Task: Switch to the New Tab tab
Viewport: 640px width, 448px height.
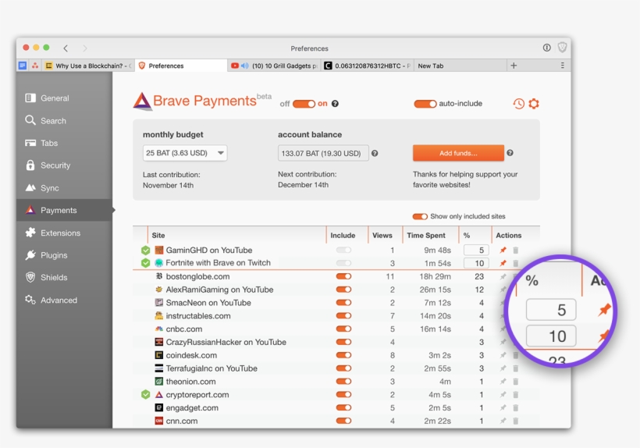Action: tap(460, 66)
